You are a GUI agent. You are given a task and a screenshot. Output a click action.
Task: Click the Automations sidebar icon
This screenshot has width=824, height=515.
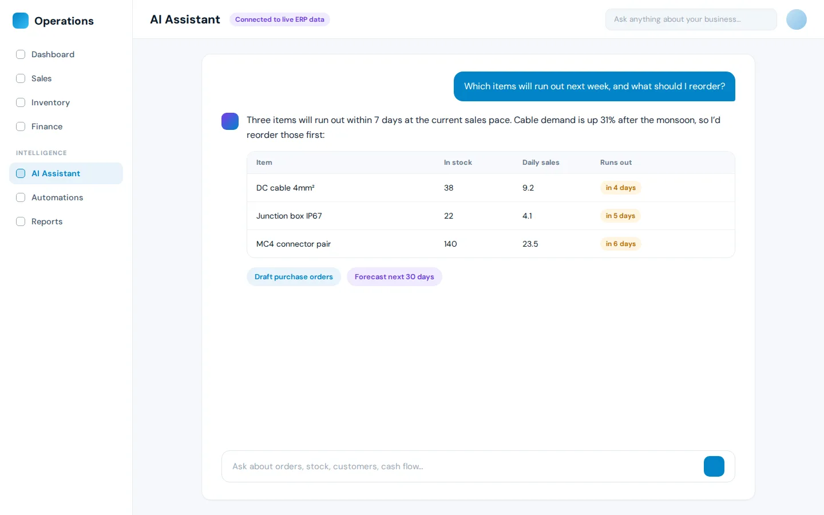[21, 197]
